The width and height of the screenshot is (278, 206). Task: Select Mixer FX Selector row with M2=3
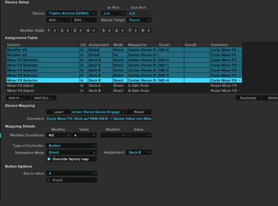click(x=124, y=76)
